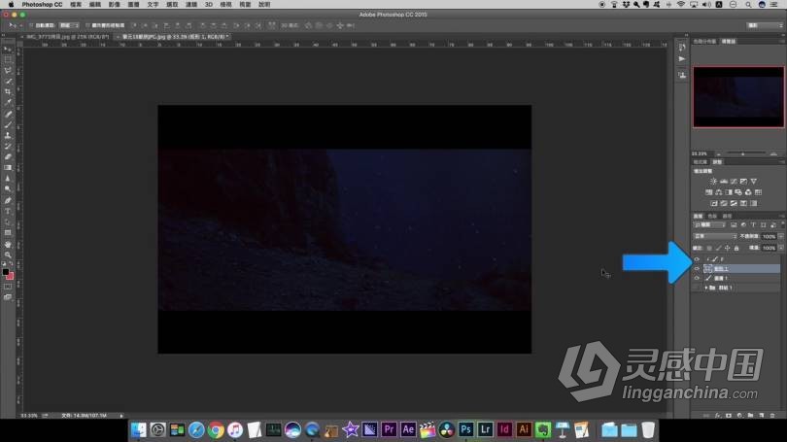This screenshot has height=442, width=787.
Task: Show the group layer via visibility box
Action: tap(697, 288)
